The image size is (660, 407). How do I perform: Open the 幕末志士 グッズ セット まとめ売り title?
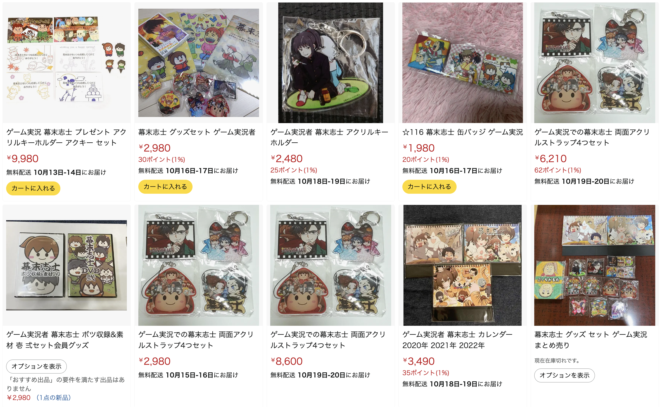[x=591, y=340]
